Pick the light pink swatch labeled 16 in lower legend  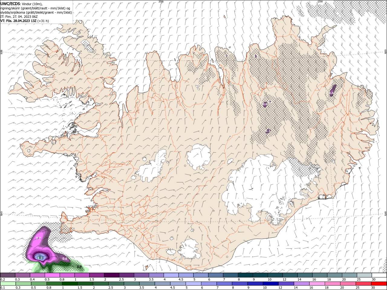317,284
